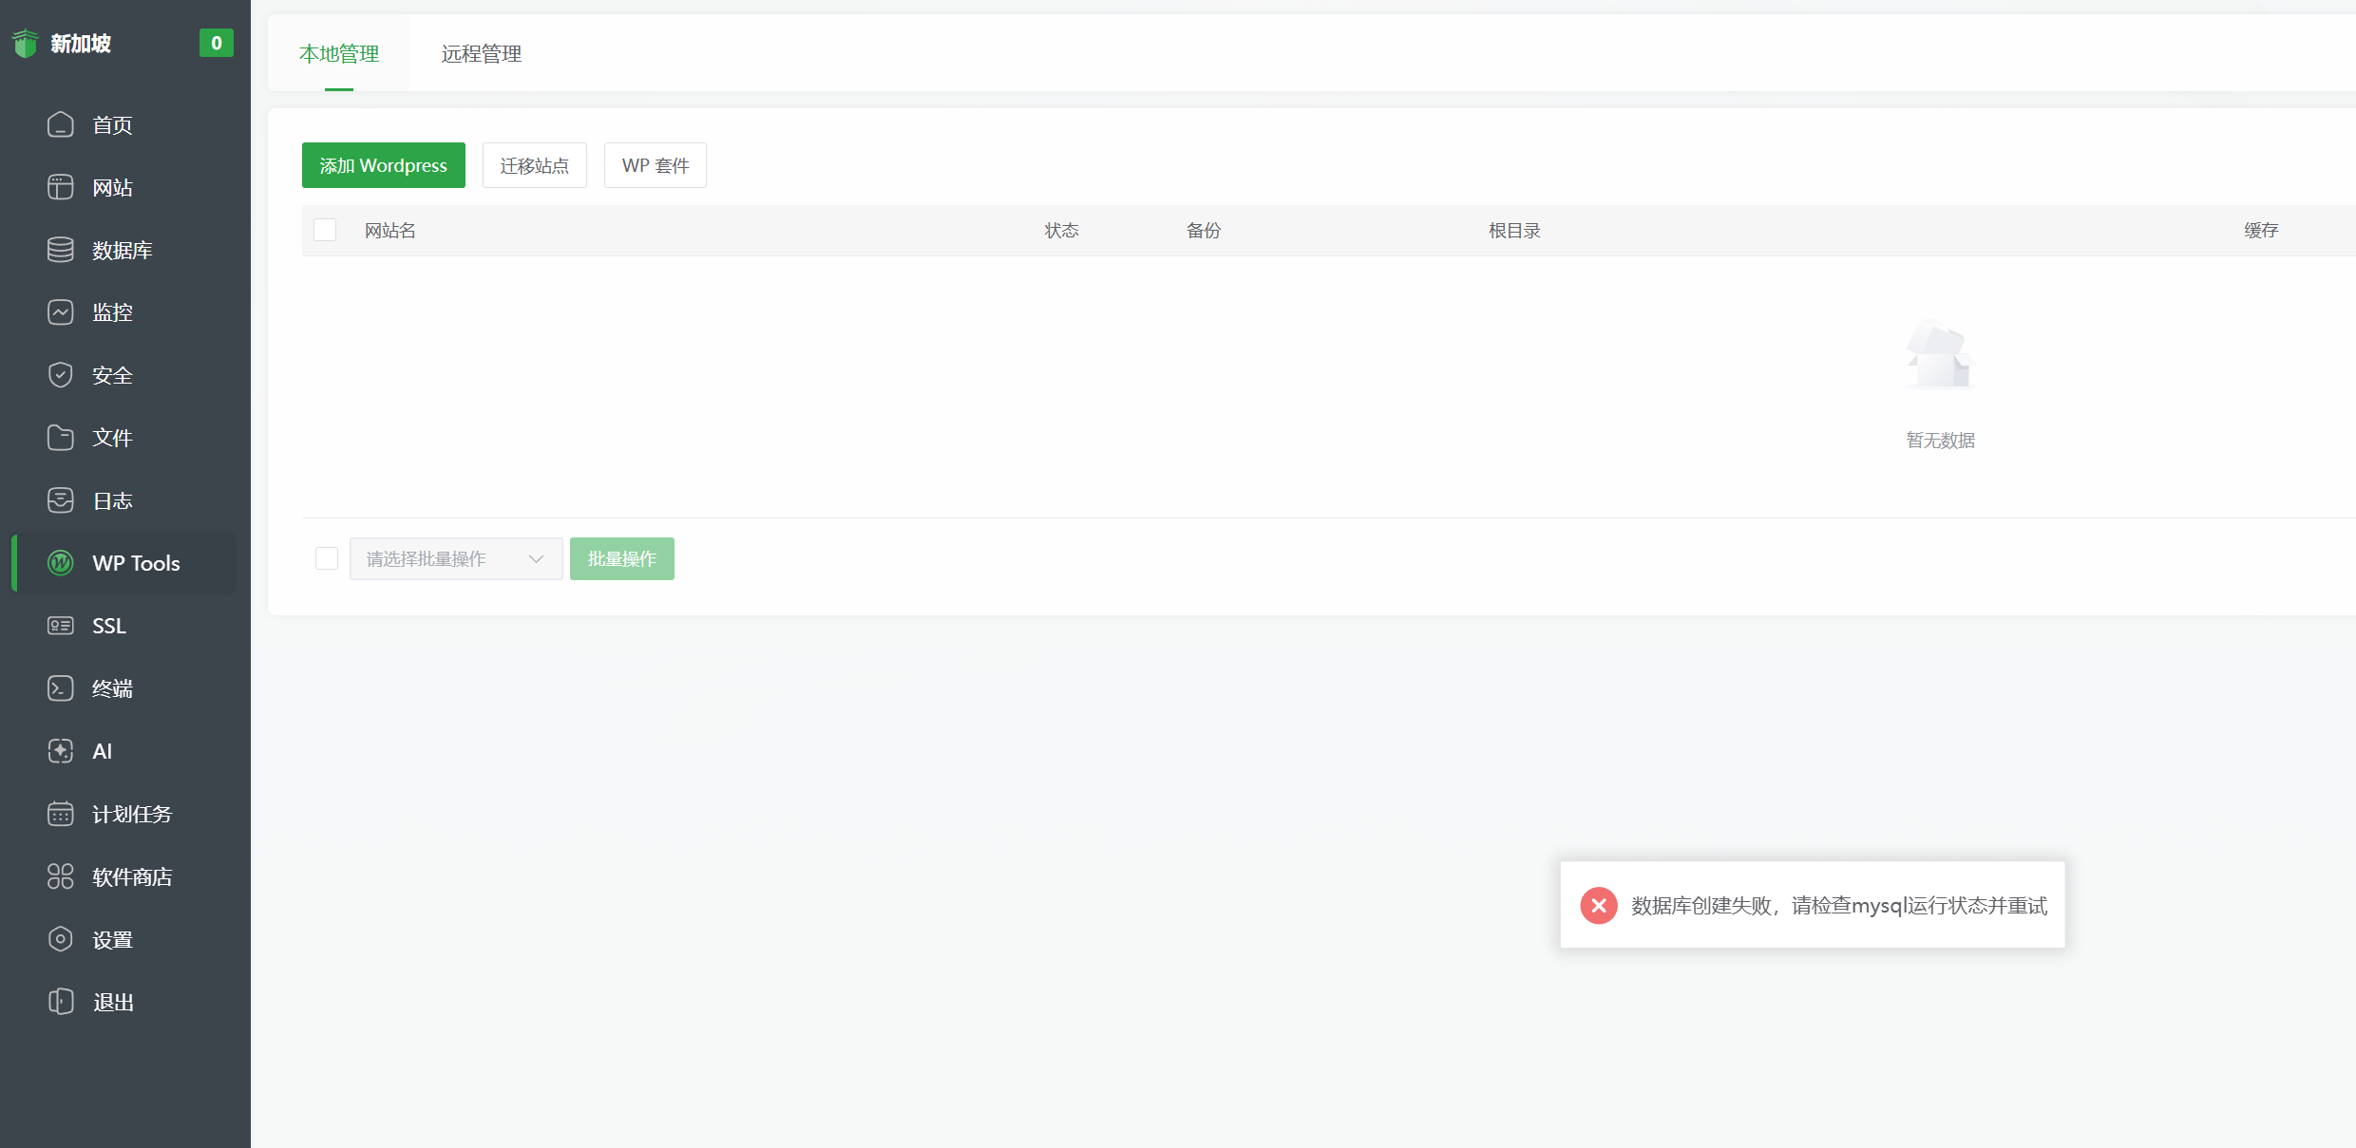2356x1148 pixels.
Task: Click the red error icon in notification
Action: click(1599, 906)
